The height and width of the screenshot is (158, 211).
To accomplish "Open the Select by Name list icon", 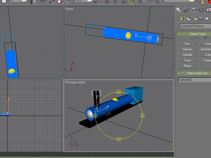I will pos(33,2).
